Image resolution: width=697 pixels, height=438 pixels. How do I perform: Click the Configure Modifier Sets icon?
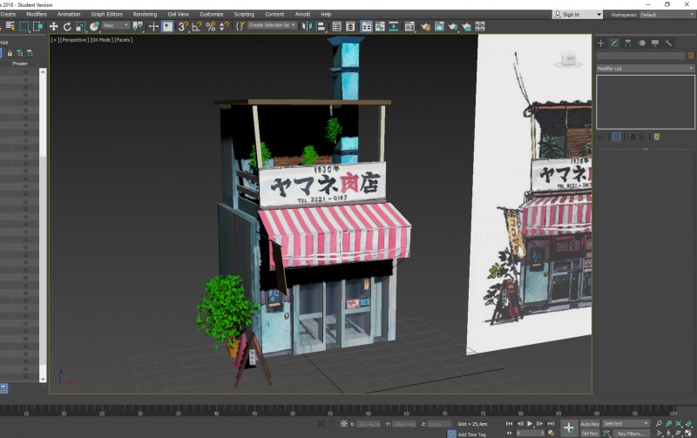pos(657,137)
